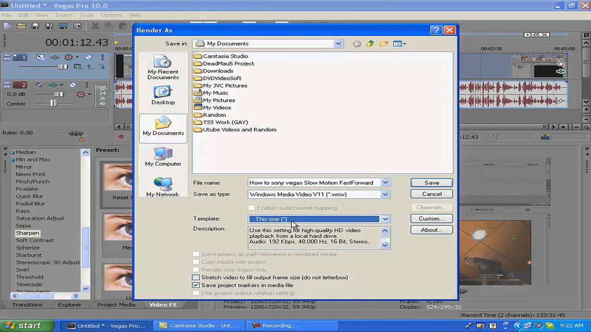Select Quick Blur in the Video FX list
This screenshot has height=332, width=591.
[x=30, y=196]
